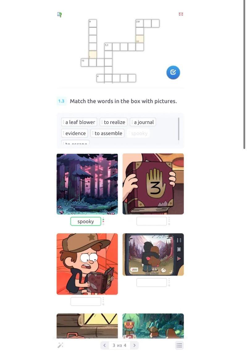The height and width of the screenshot is (351, 247).
Task: Select the 'to realize' word chip
Action: [113, 122]
